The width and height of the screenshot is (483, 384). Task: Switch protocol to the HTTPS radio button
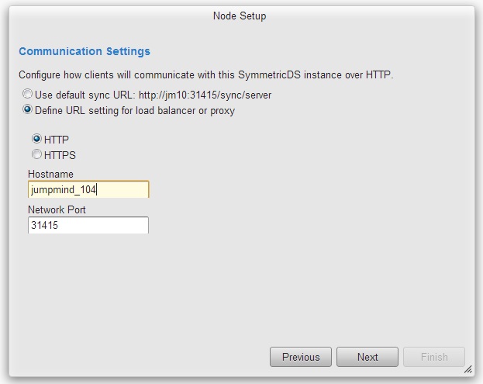pos(36,154)
